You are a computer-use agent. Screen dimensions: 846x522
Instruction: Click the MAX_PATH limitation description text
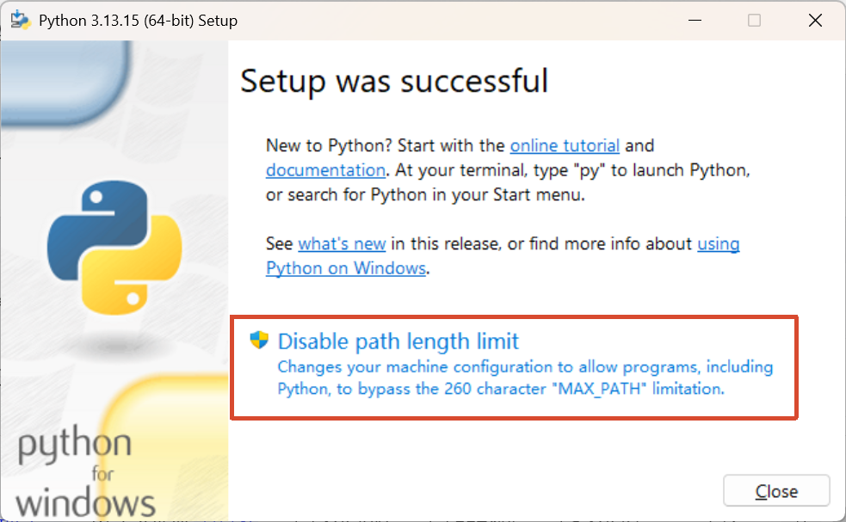[x=525, y=378]
